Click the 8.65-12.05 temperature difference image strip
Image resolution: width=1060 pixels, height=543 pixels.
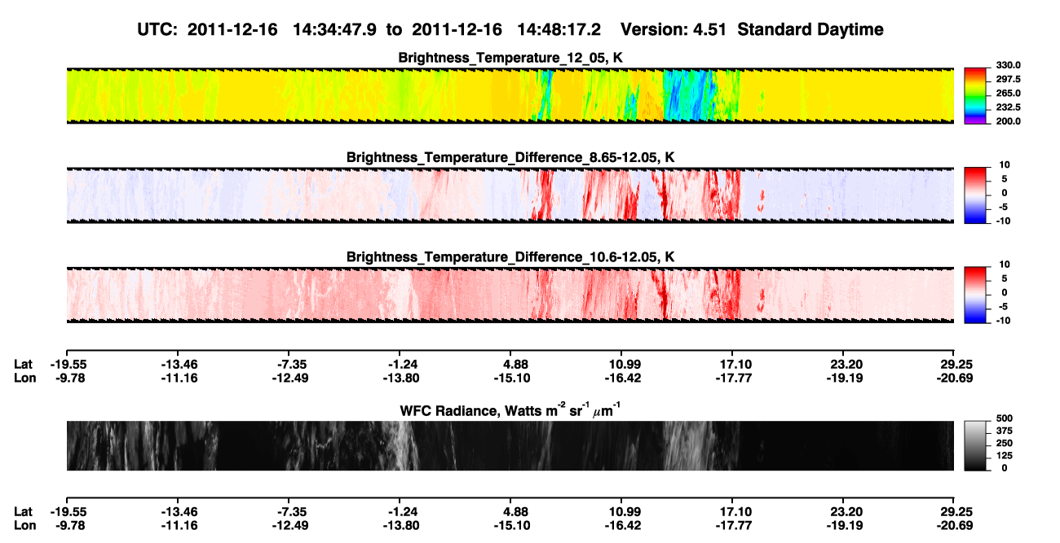(x=510, y=195)
